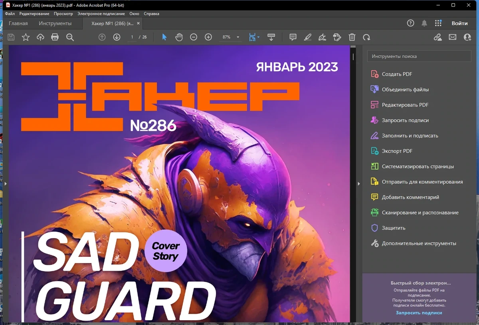Click the Войти sign-in button
The width and height of the screenshot is (479, 325).
tap(459, 23)
